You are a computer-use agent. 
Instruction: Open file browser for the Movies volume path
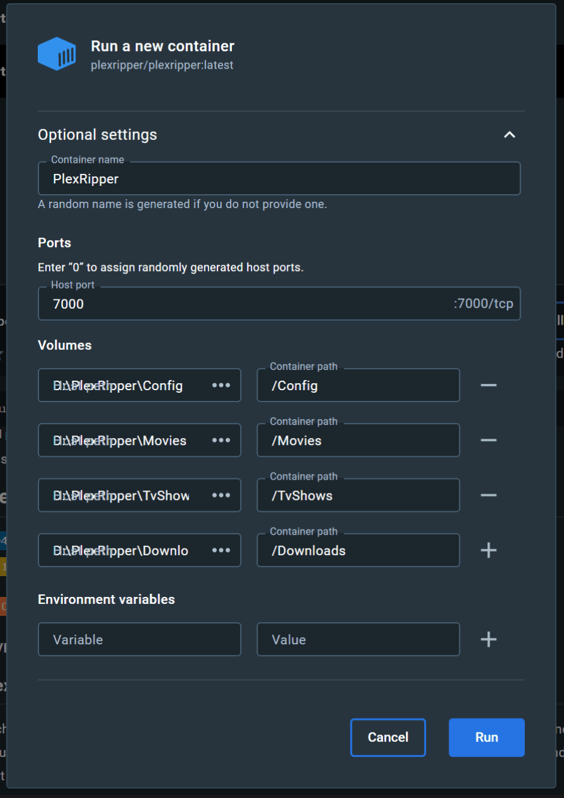pyautogui.click(x=221, y=440)
